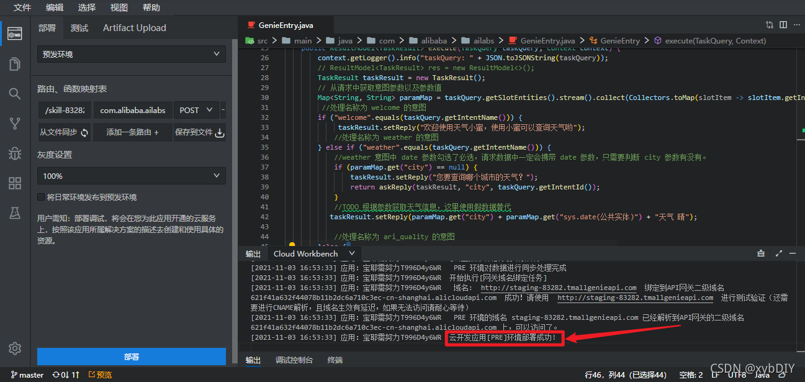
Task: Open the 帮助 menu
Action: click(x=151, y=7)
